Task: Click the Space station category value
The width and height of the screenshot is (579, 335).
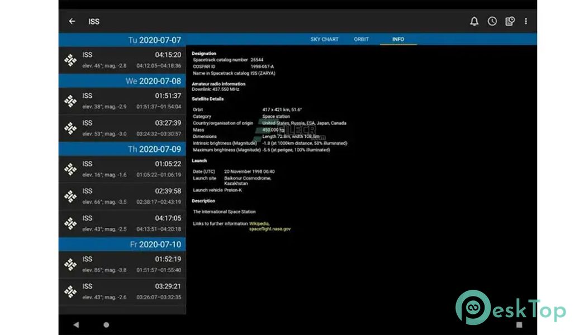Action: click(276, 116)
